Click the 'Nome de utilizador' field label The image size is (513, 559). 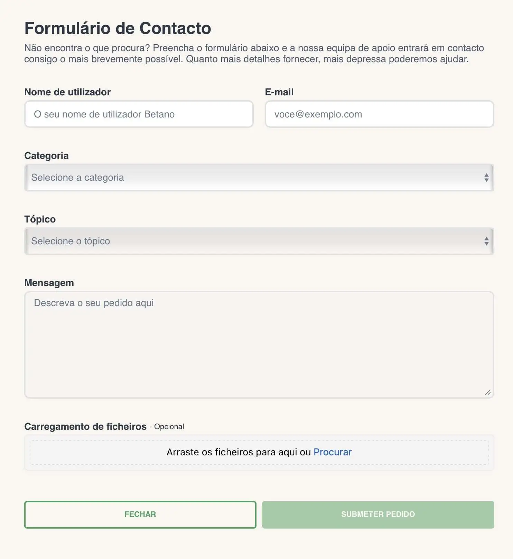point(67,92)
